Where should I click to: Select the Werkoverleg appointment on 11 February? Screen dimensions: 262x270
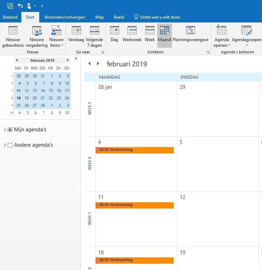click(135, 205)
